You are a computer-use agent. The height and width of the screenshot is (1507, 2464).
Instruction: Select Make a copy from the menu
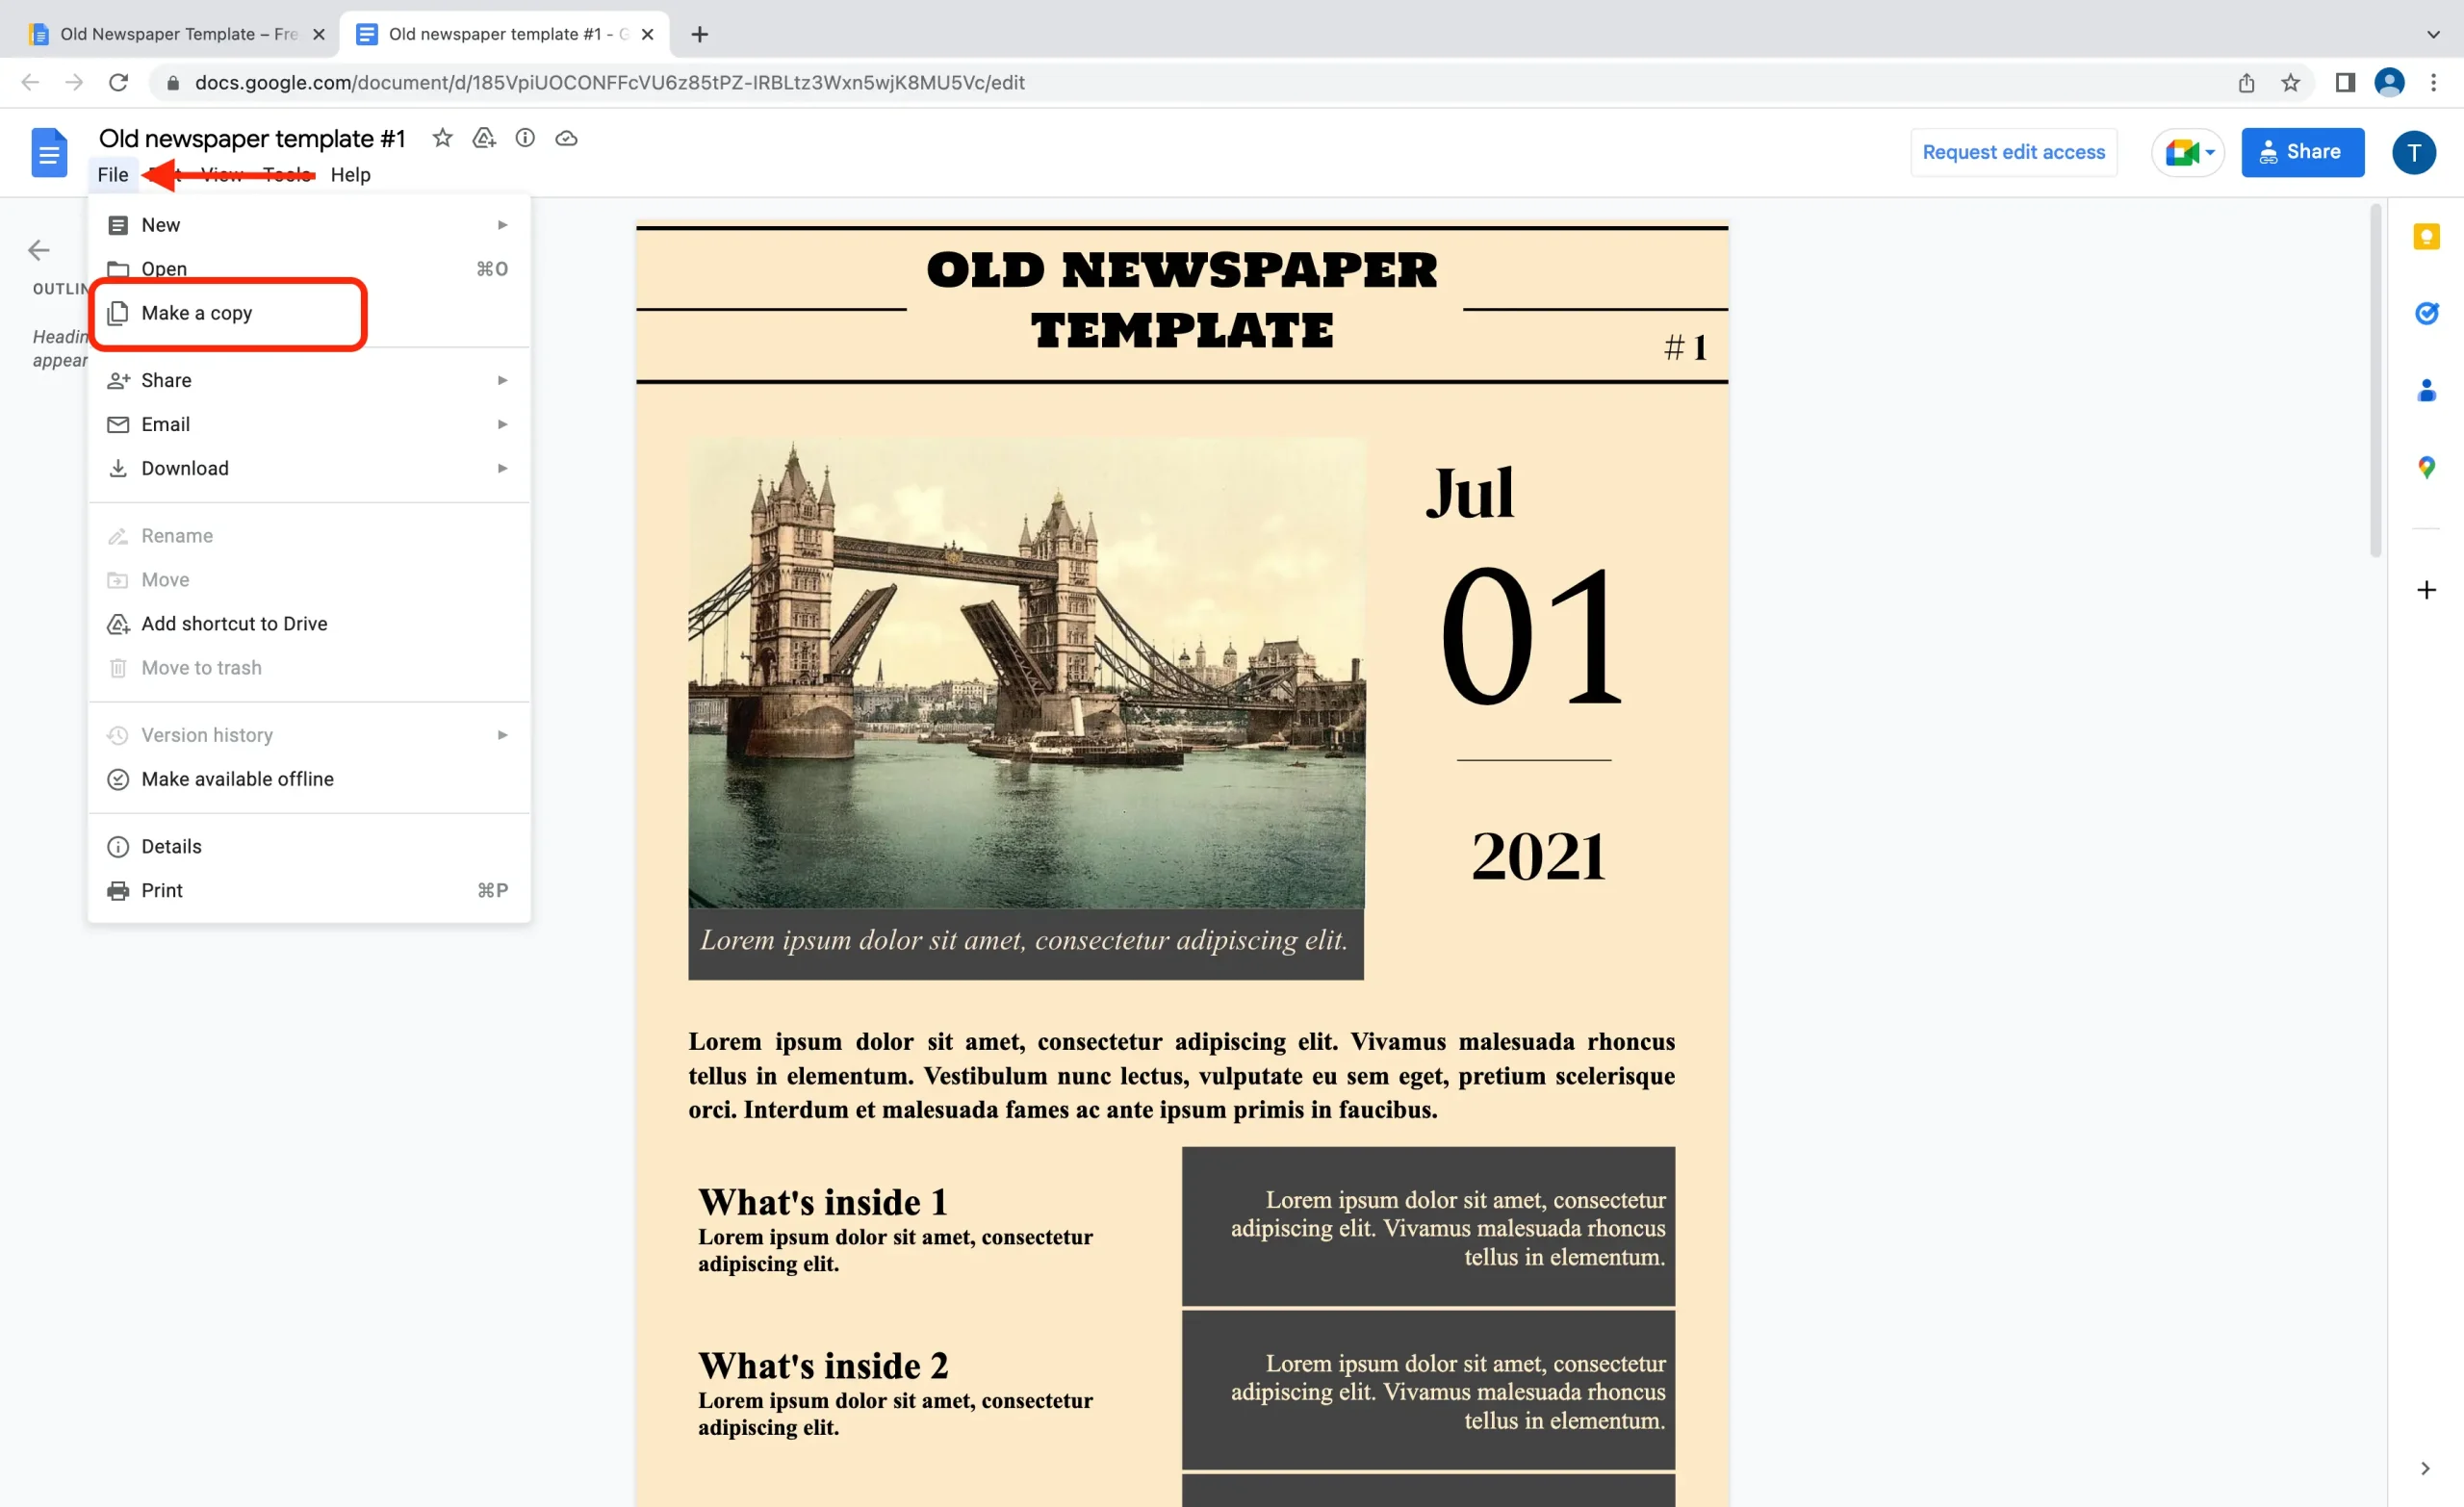(x=197, y=313)
